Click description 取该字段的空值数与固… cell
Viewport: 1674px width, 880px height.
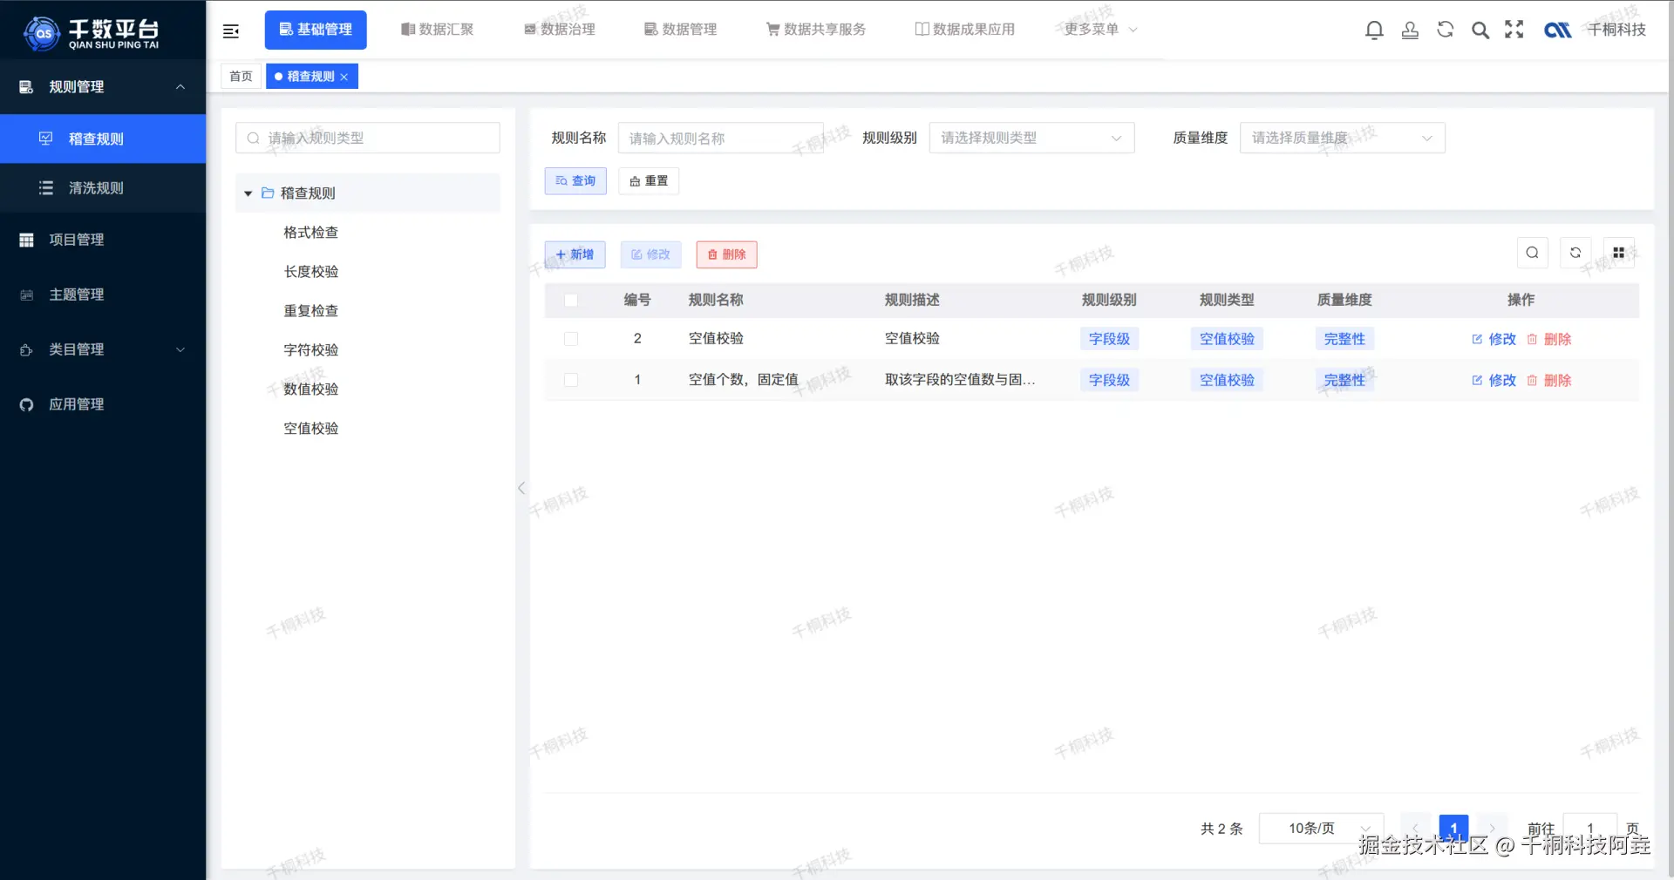(x=960, y=380)
